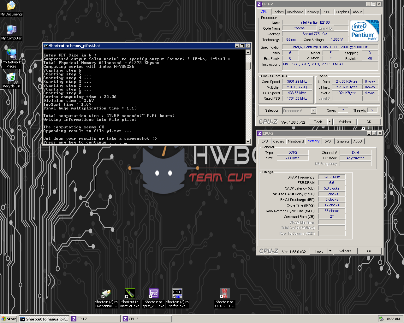Click the Core Speed value 3901.99 MHz
This screenshot has width=404, height=323.
[x=297, y=81]
